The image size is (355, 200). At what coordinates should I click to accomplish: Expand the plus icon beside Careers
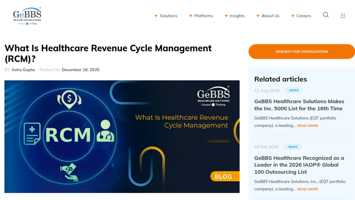[293, 16]
